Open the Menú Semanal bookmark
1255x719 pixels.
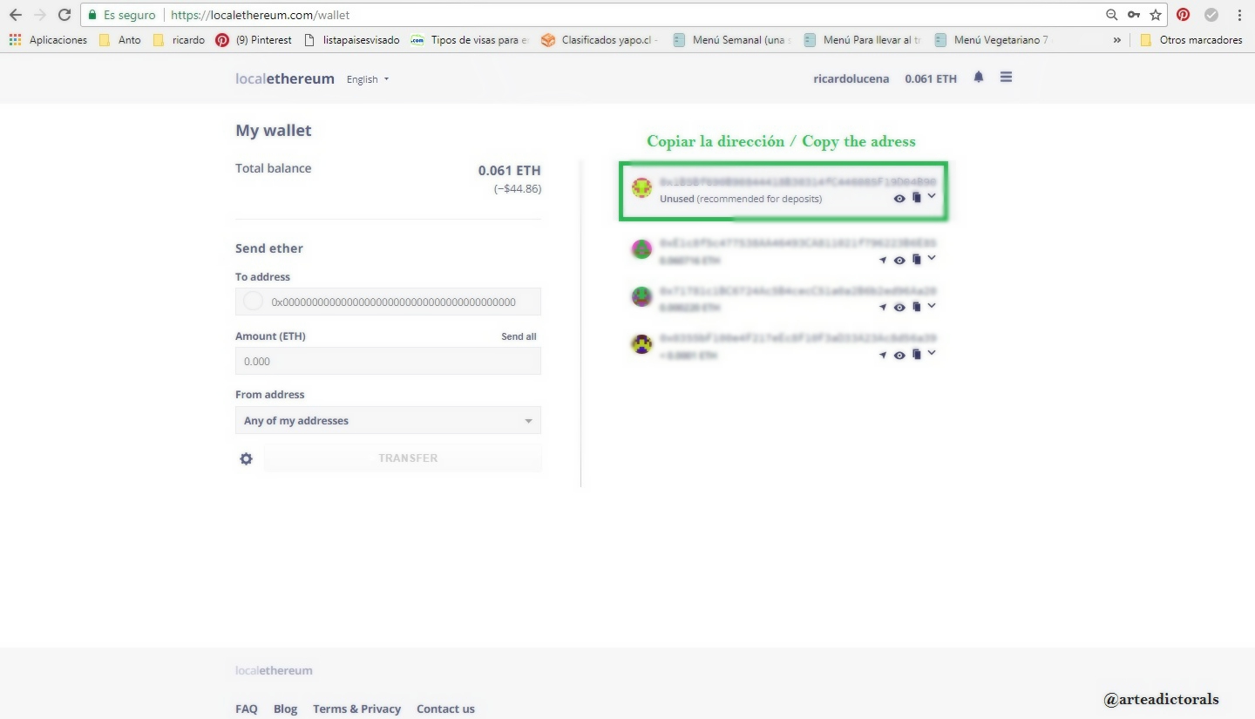(730, 40)
